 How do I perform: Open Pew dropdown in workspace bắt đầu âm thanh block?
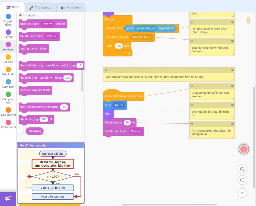click(x=135, y=131)
